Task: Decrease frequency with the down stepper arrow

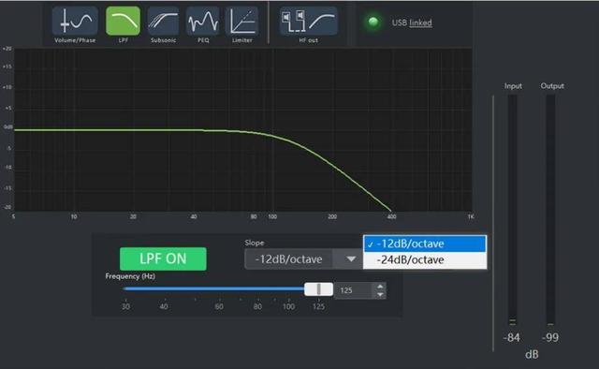Action: 380,294
